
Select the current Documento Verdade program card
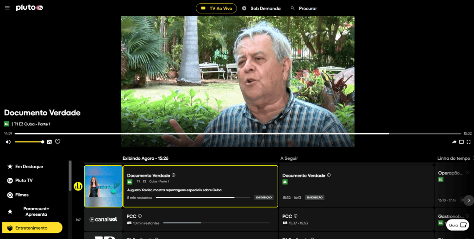click(200, 186)
